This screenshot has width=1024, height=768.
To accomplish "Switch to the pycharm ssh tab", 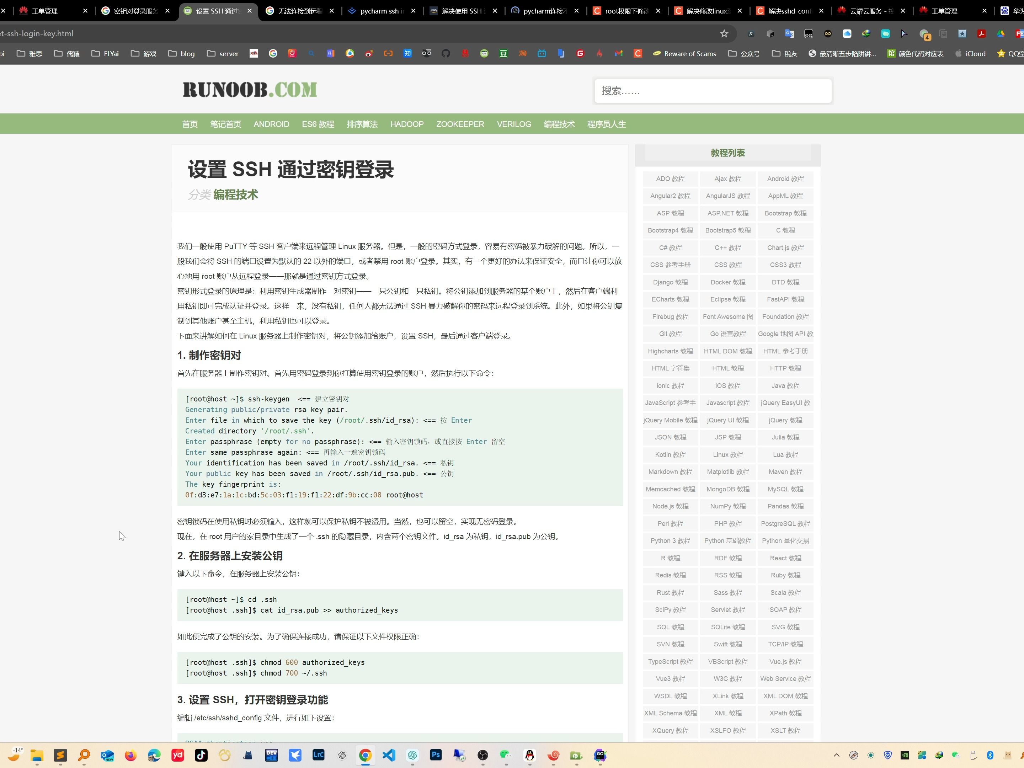I will click(x=382, y=11).
